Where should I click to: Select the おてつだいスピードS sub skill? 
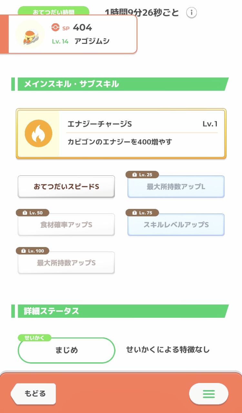tap(66, 187)
